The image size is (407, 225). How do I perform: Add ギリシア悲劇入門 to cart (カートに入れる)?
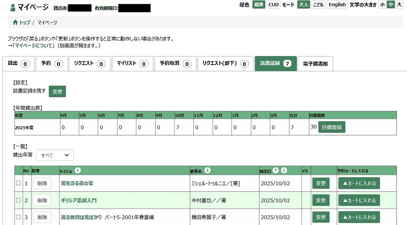tap(359, 200)
